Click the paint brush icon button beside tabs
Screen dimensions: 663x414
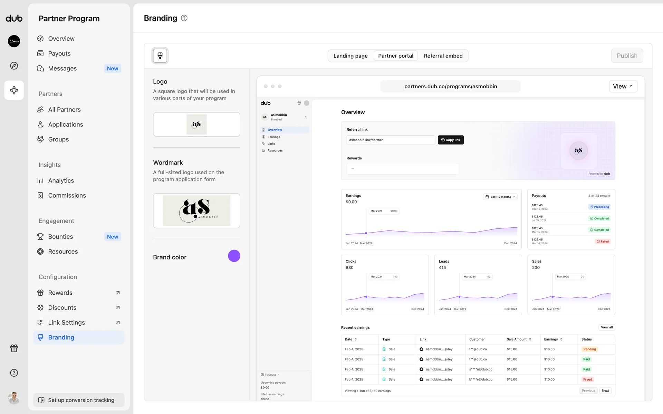160,56
